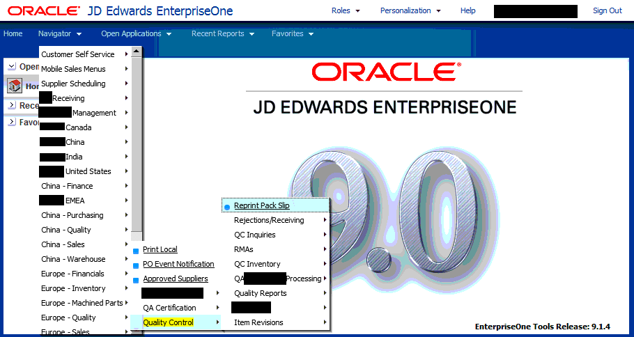This screenshot has height=337, width=634.
Task: Open PO Event Notification
Action: [x=178, y=265]
